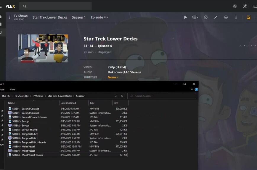Expand the Explorer ribbon chevron
This screenshot has width=257, height=170.
pyautogui.click(x=192, y=89)
